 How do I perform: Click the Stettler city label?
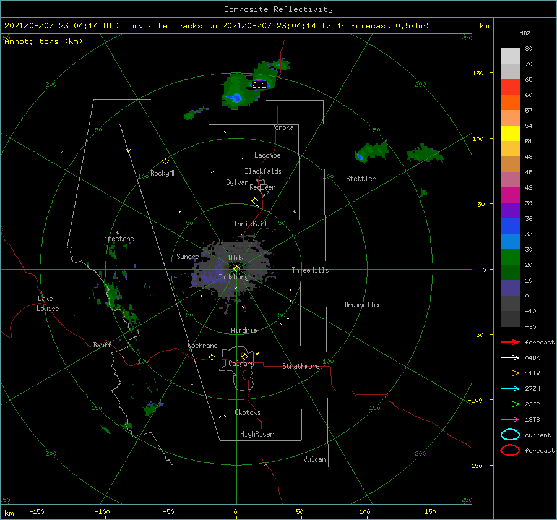pos(361,179)
